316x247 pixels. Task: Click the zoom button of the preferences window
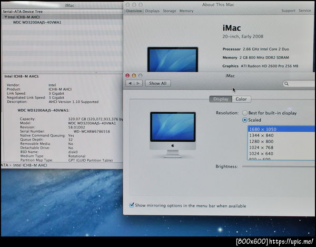[140, 75]
